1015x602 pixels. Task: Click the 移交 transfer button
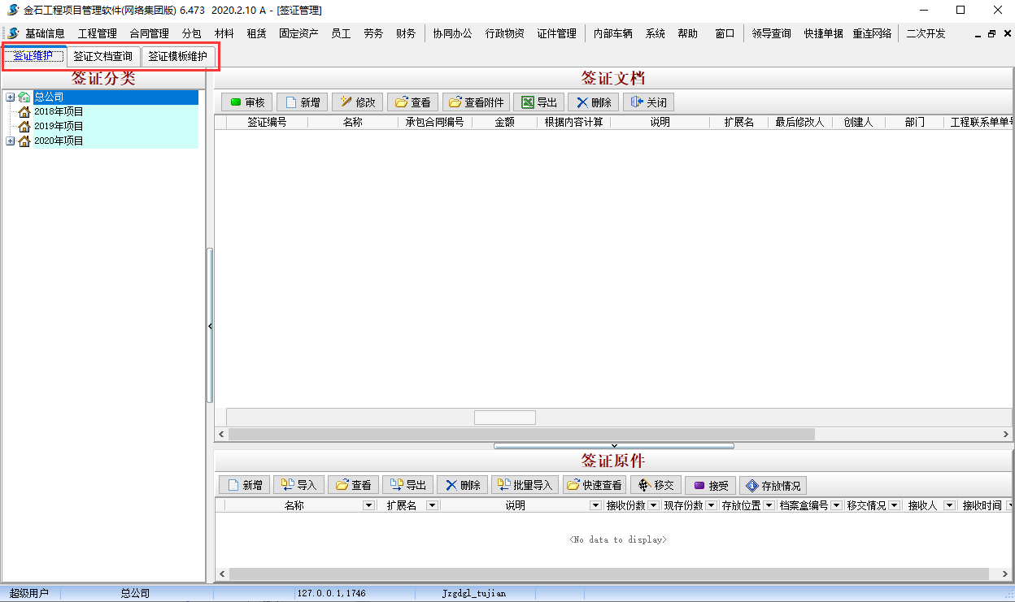pyautogui.click(x=656, y=485)
